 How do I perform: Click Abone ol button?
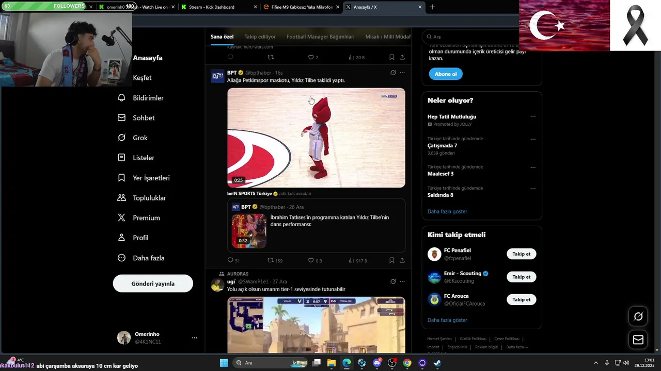coord(446,74)
